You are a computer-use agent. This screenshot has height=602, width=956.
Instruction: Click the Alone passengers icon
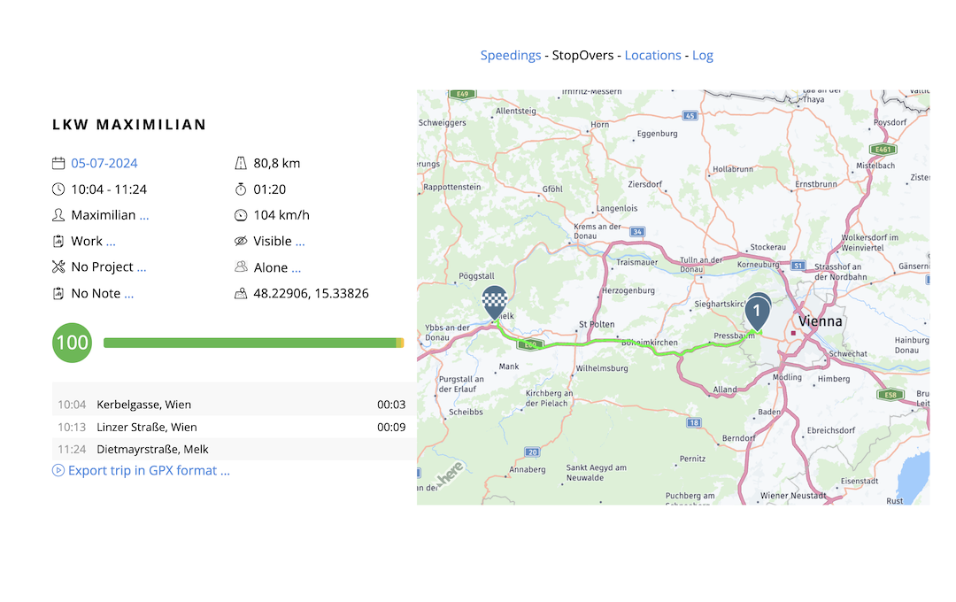coord(241,266)
